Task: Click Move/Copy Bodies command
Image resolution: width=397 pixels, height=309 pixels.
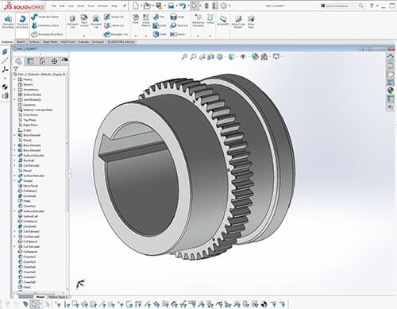Action: pos(238,21)
